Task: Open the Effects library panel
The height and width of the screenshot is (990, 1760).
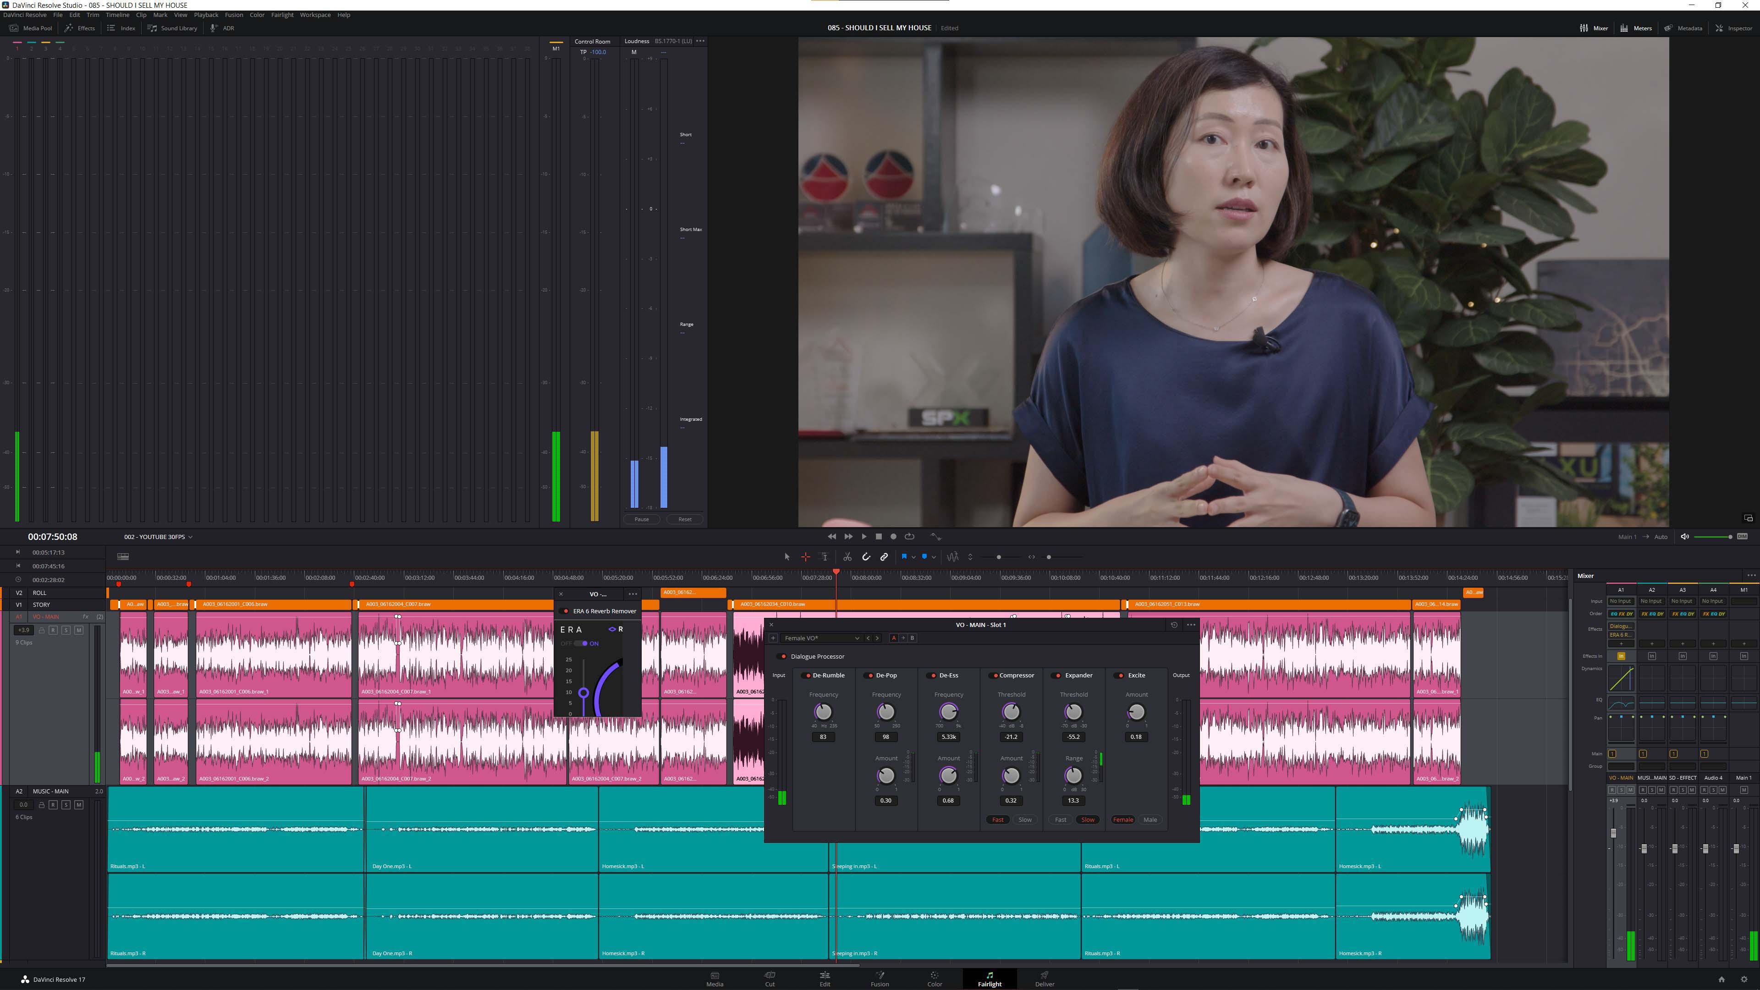Action: (x=80, y=28)
